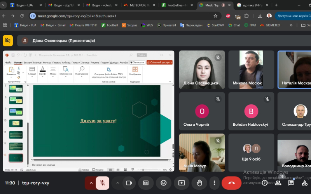Open video settings chevron beside camera
311x194 pixels.
(118, 183)
